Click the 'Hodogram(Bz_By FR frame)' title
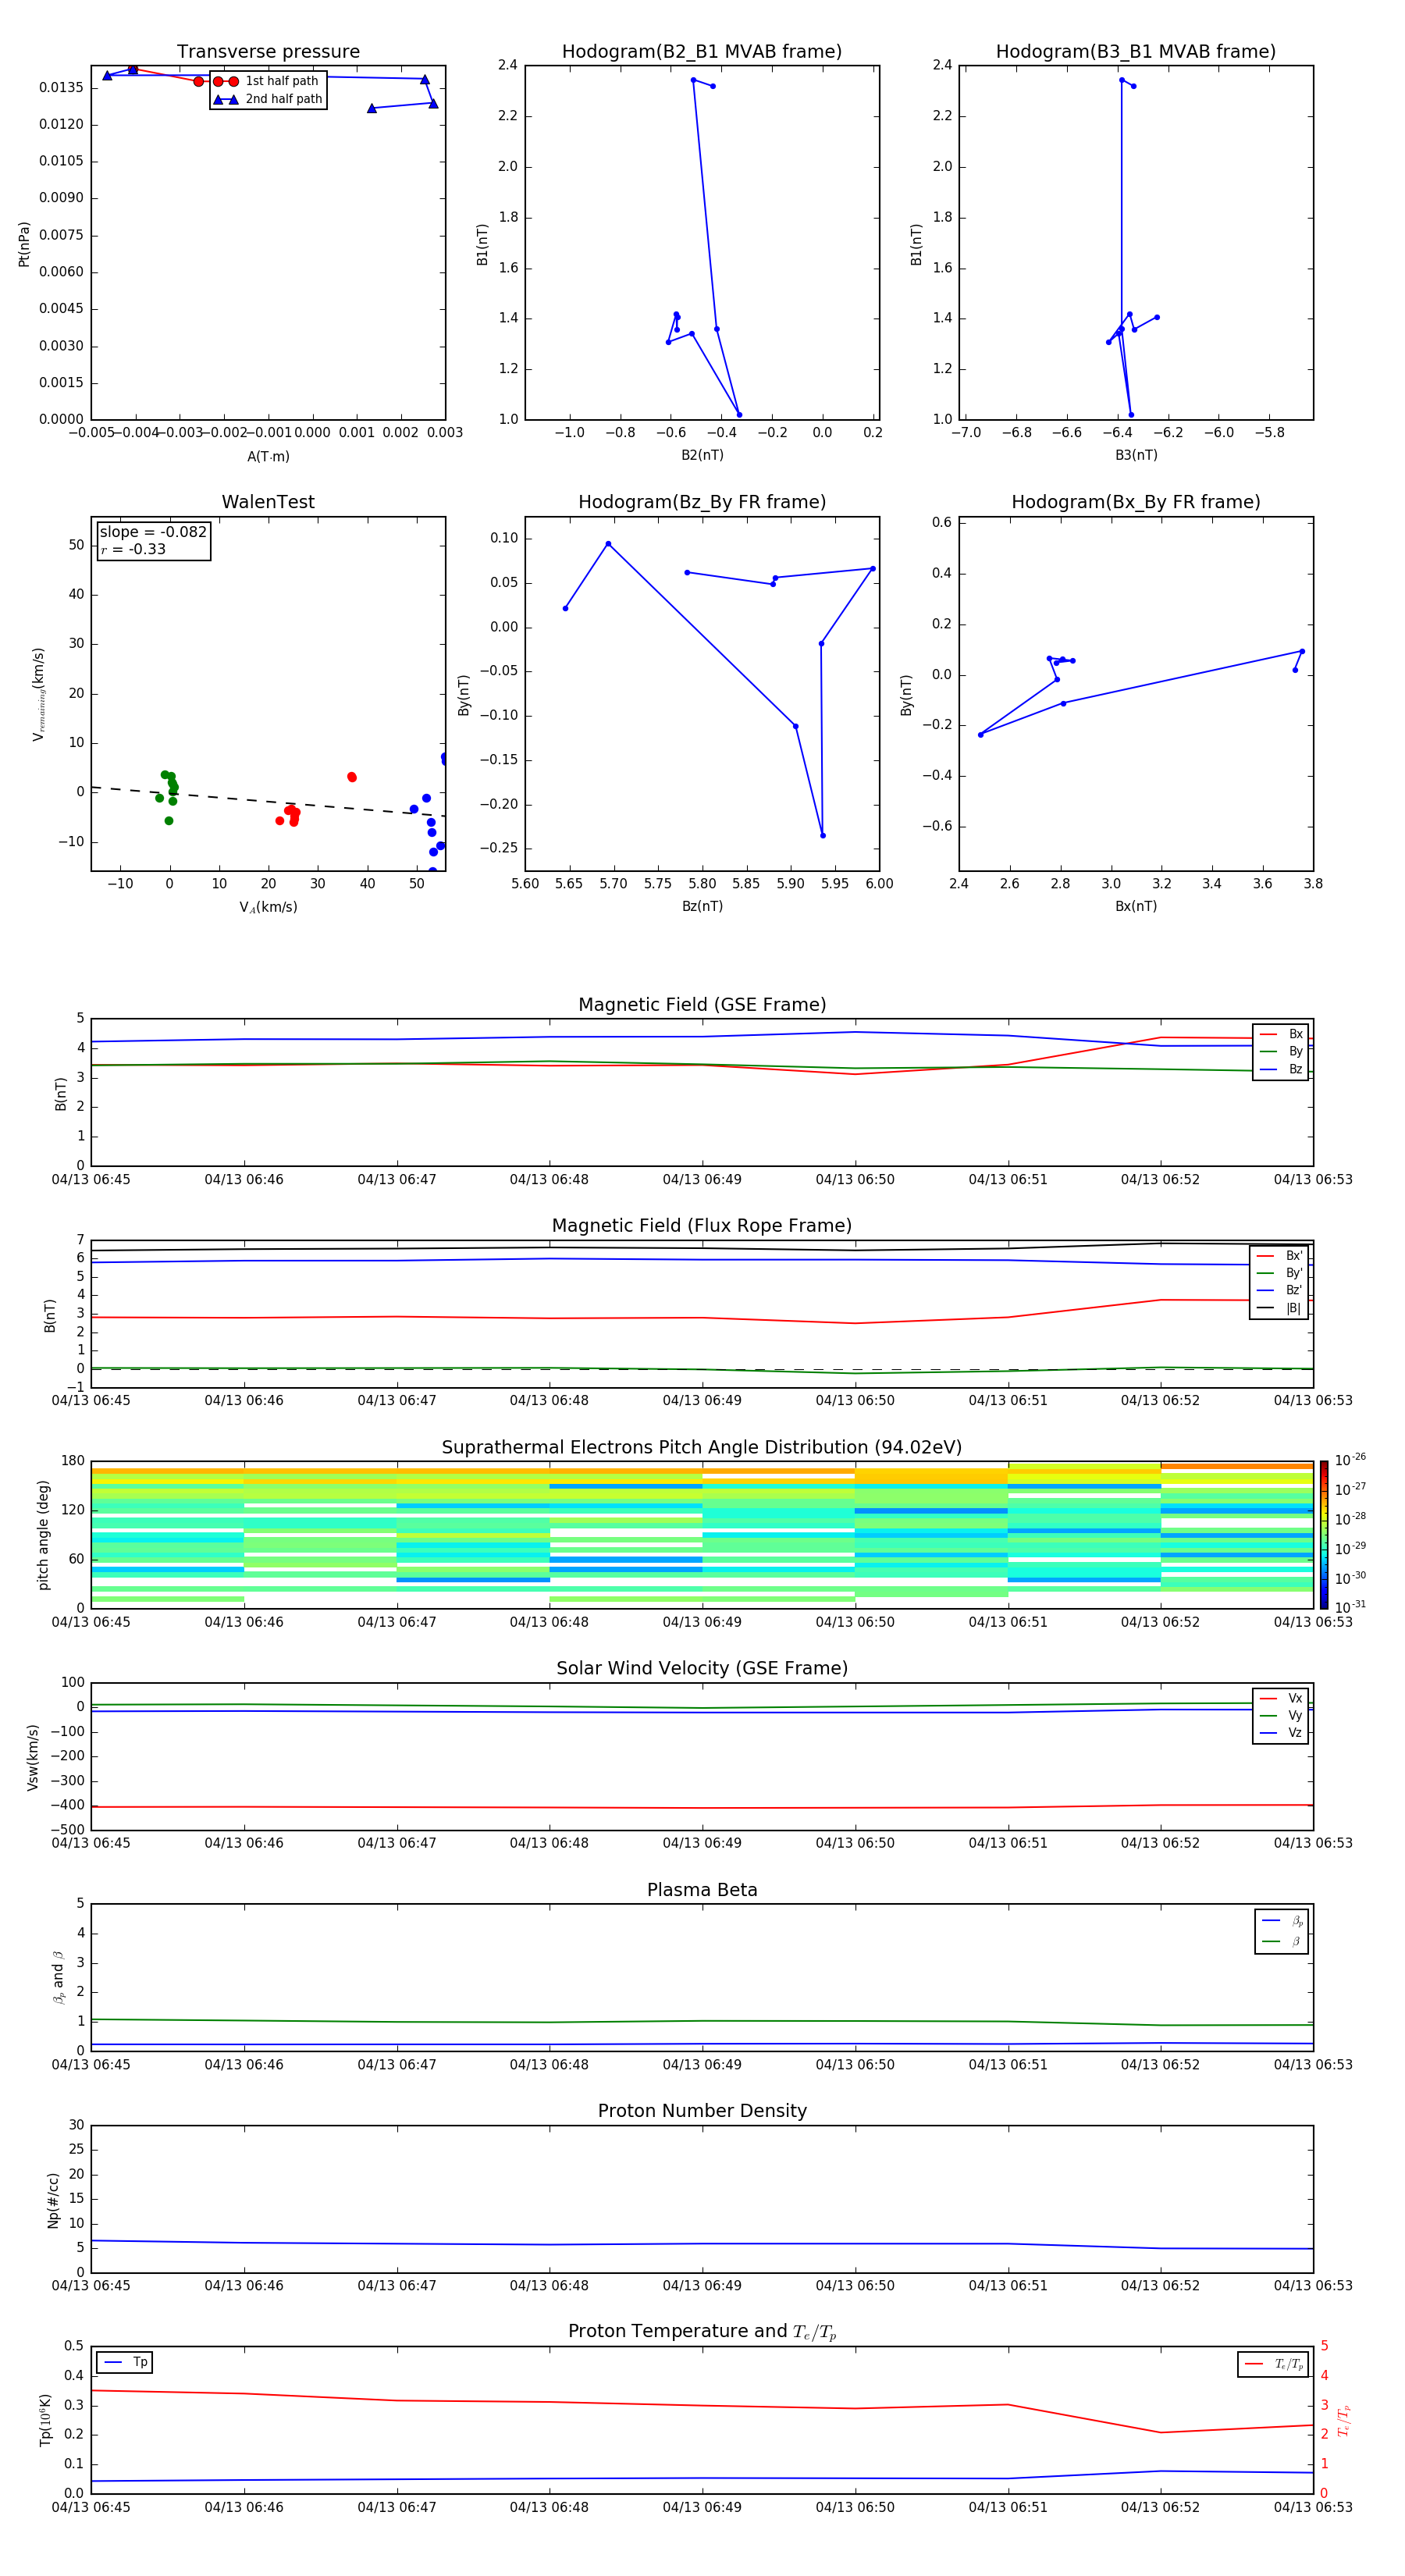Image resolution: width=1405 pixels, height=2576 pixels. (x=702, y=502)
